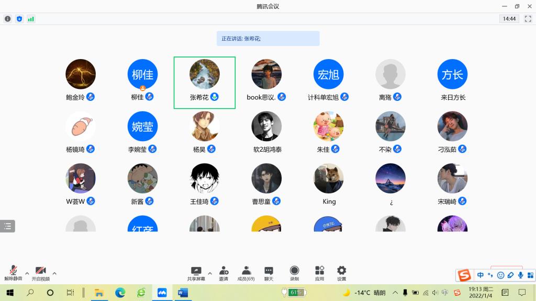536x301 pixels.
Task: Unmute microphone via 解除静音
Action: [13, 273]
